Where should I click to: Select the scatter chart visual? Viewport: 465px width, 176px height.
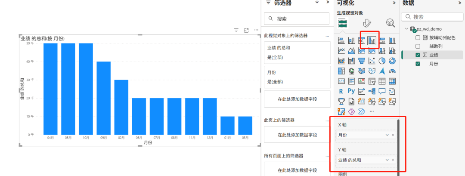click(x=372, y=61)
